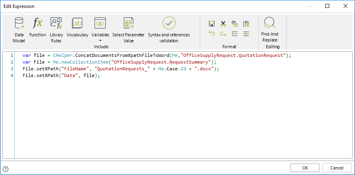
Task: Click the "OfficeSupplyRequest.QuotationRequest" string
Action: point(233,55)
